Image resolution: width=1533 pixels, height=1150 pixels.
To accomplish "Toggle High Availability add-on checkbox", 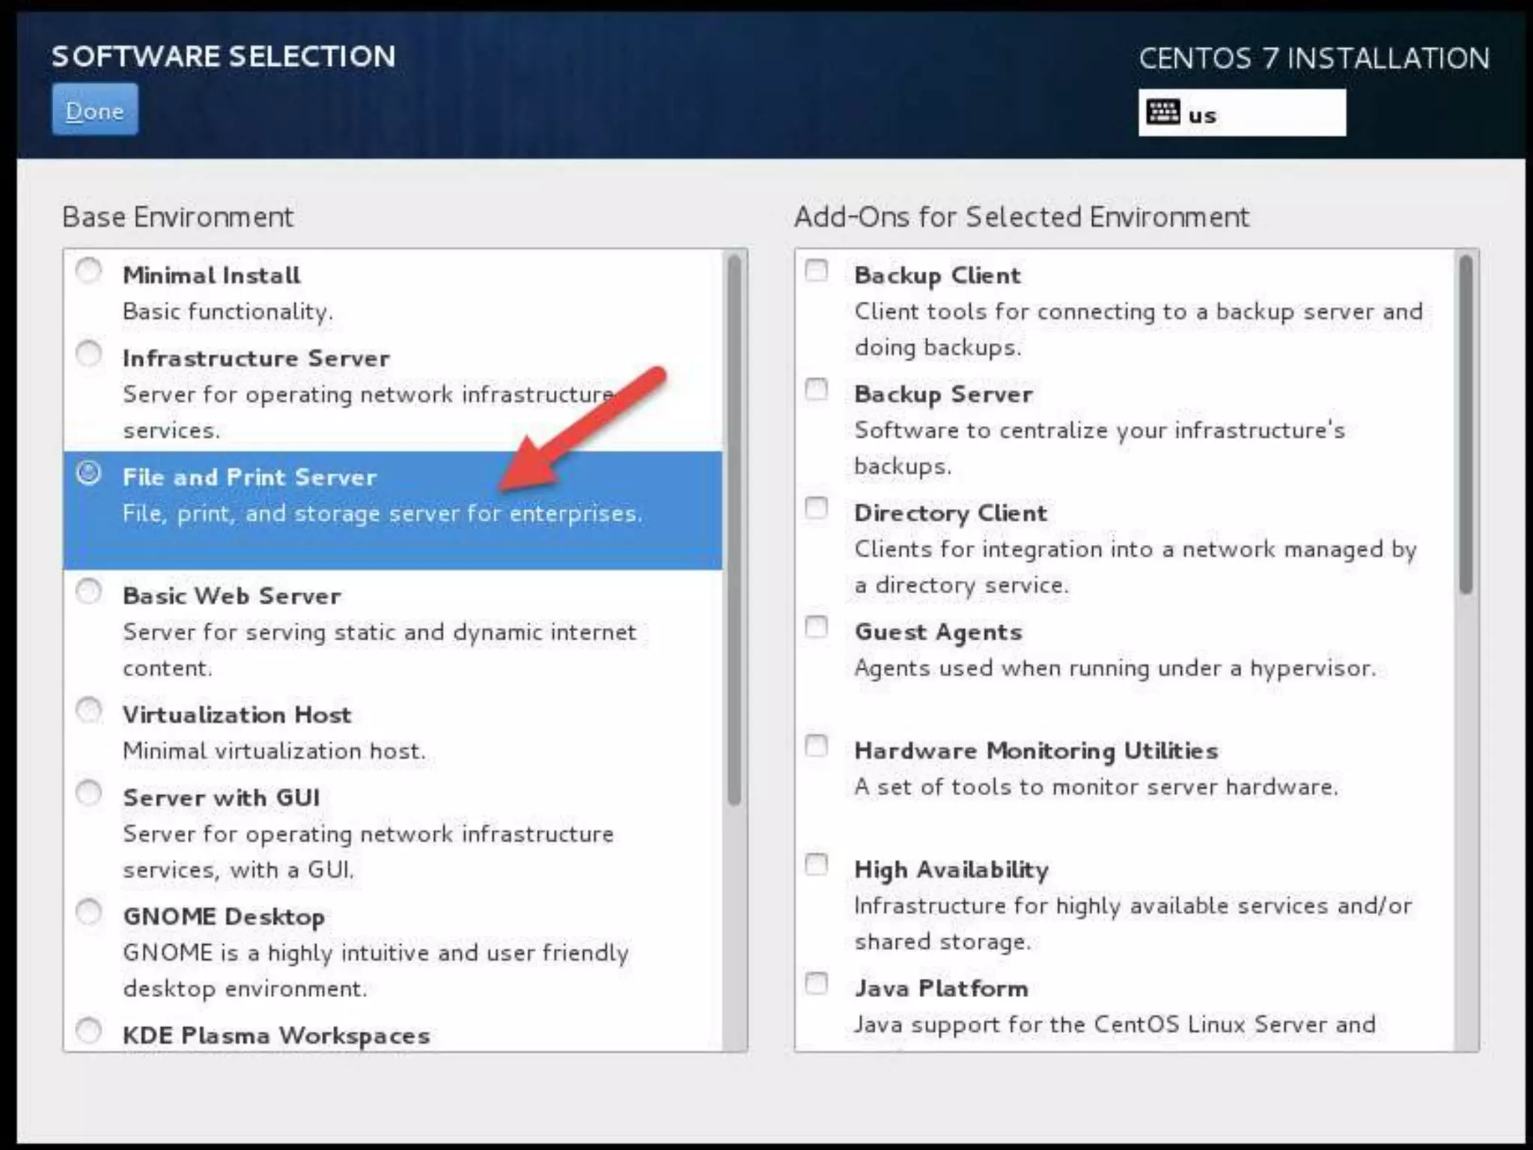I will coord(816,865).
